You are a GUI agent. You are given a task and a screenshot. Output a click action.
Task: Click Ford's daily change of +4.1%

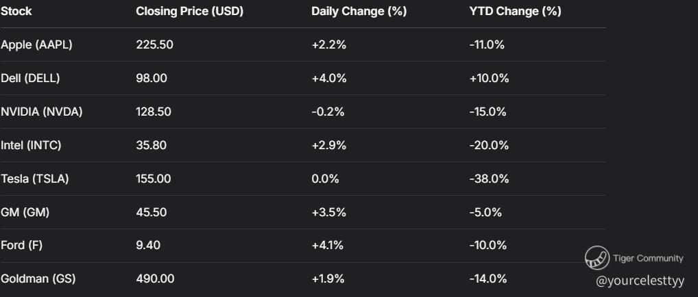pos(328,246)
